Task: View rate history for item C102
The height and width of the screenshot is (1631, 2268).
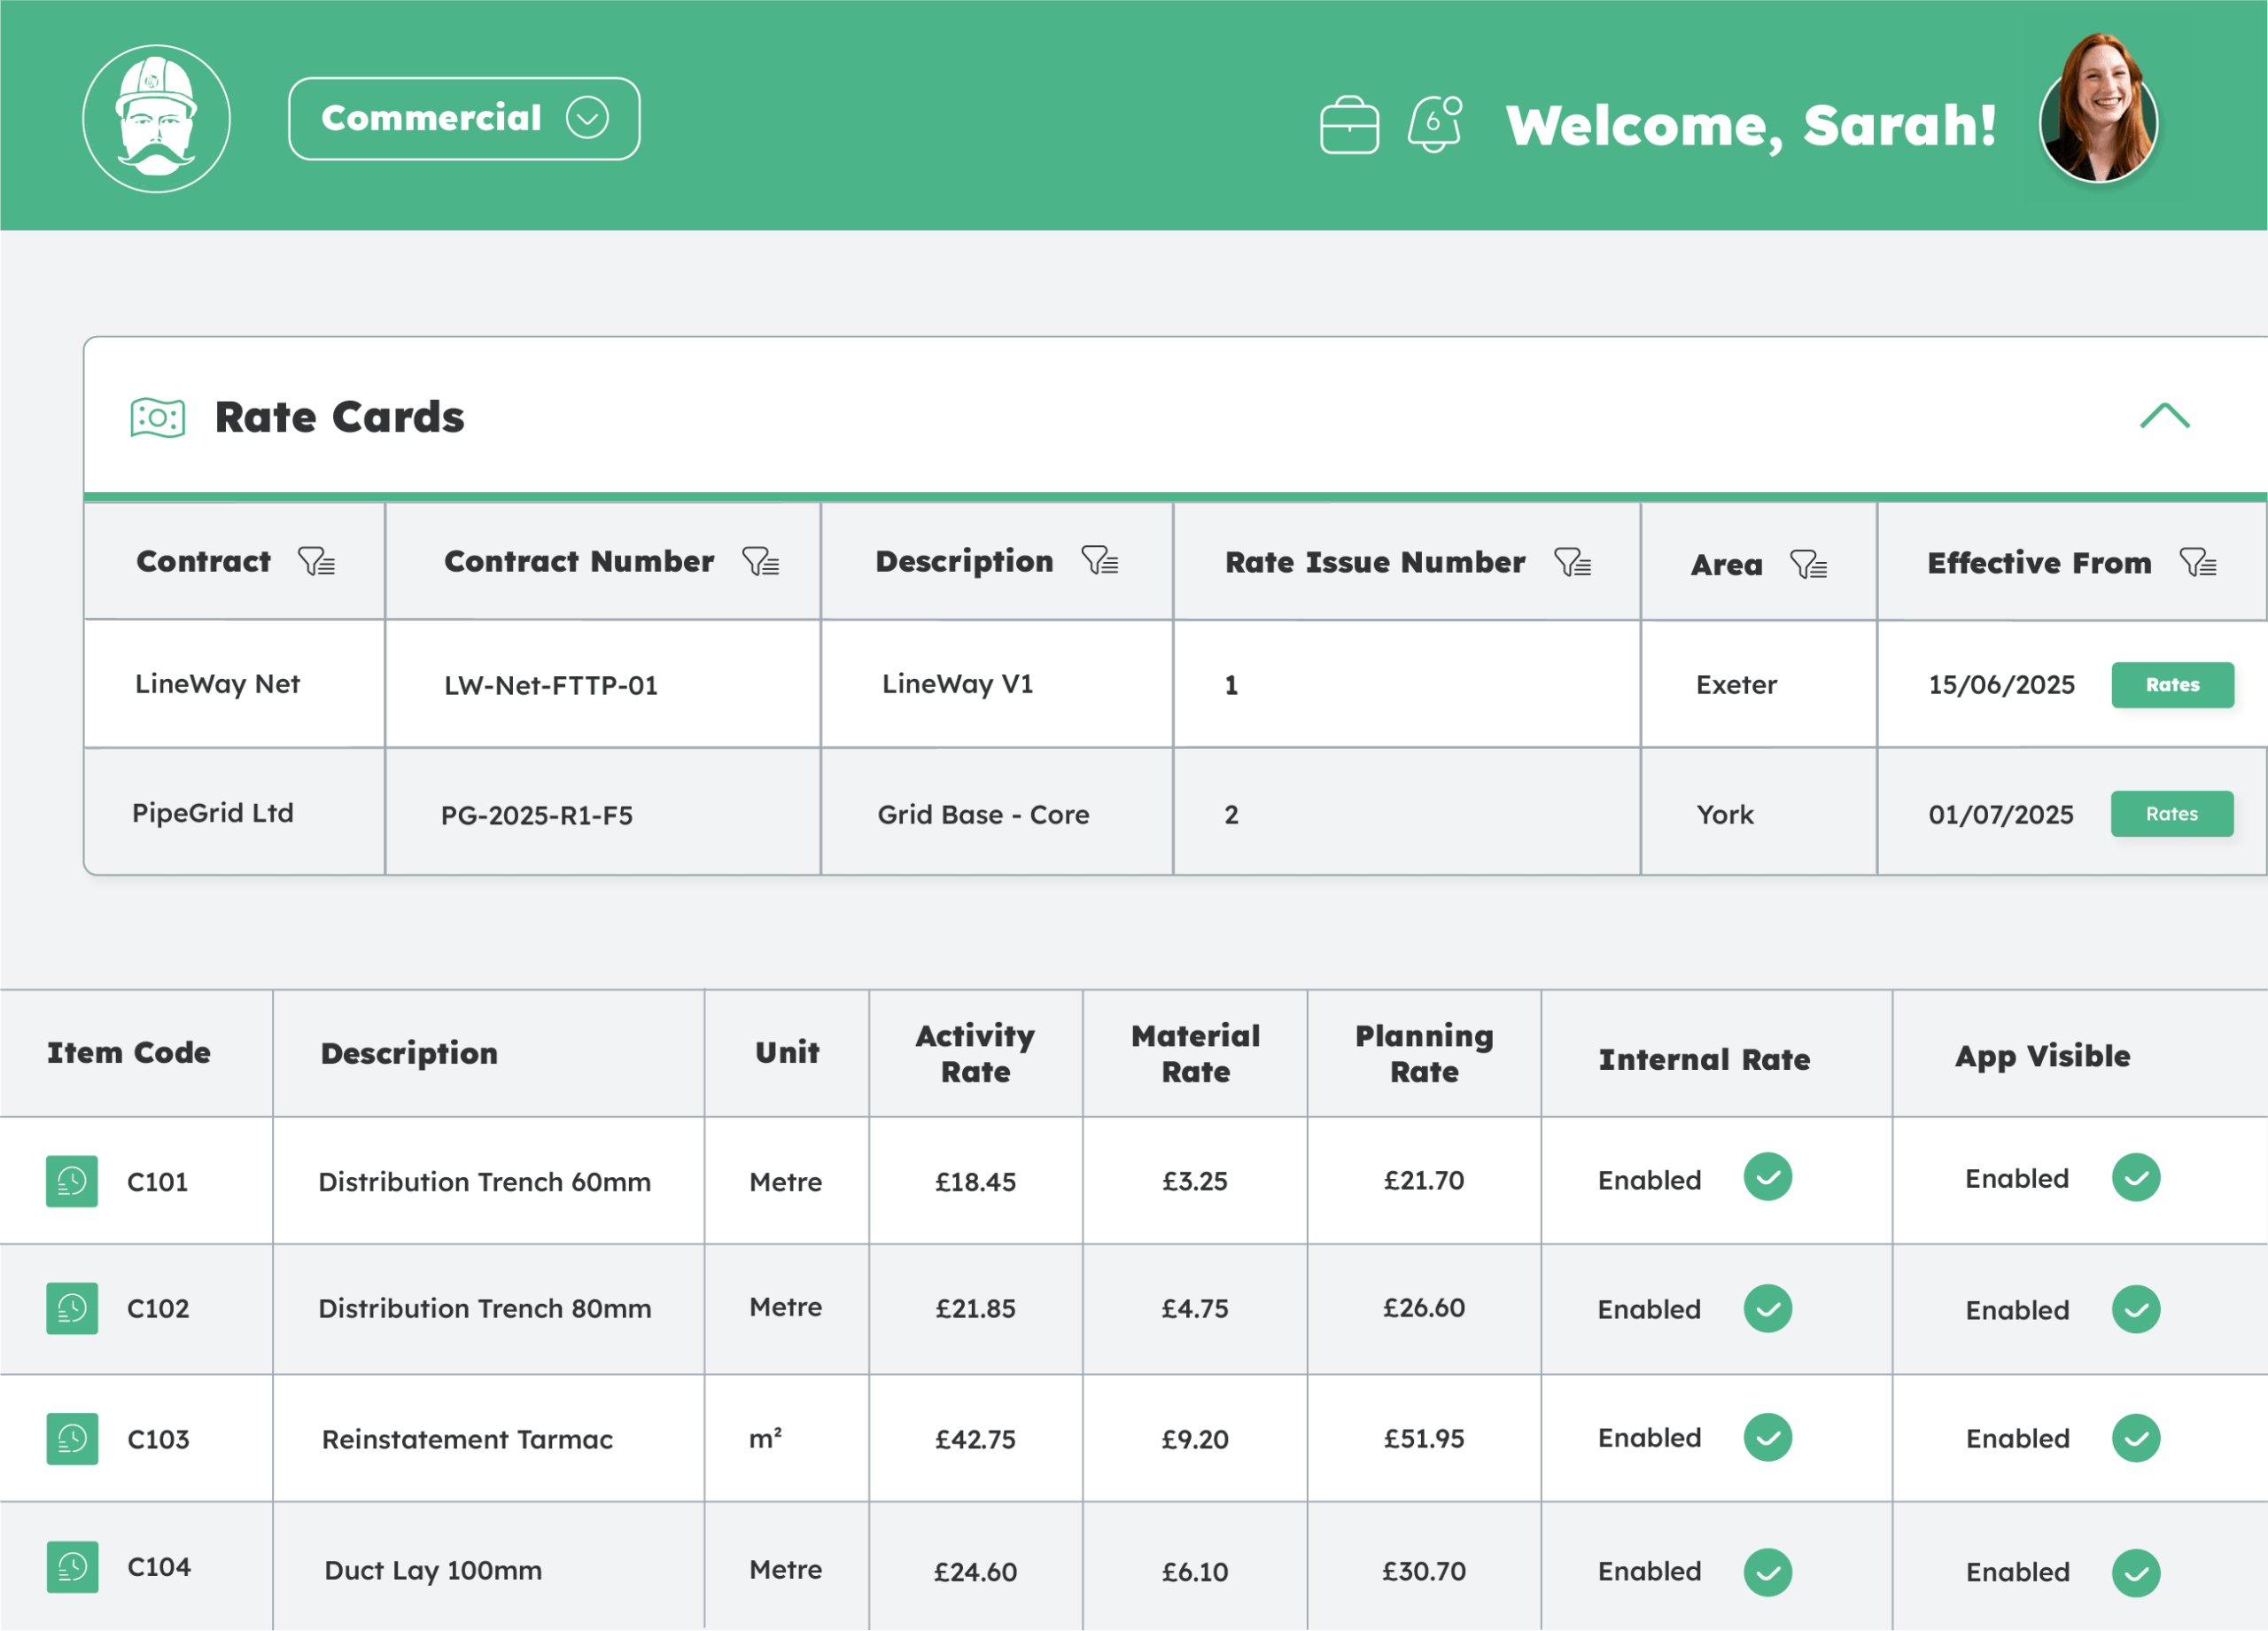Action: (72, 1309)
